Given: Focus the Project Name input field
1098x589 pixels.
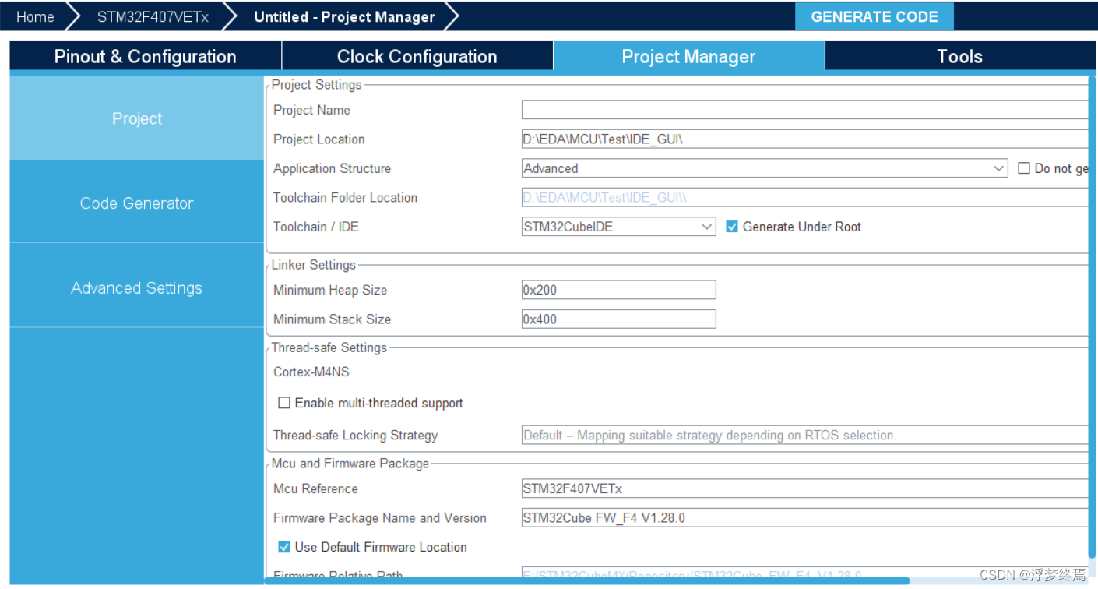Looking at the screenshot, I should (x=804, y=110).
